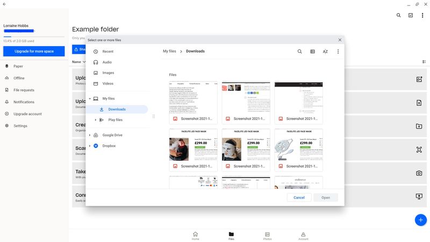The width and height of the screenshot is (430, 242).
Task: Open the Name sort dropdown in Dropbox
Action: coord(78,62)
